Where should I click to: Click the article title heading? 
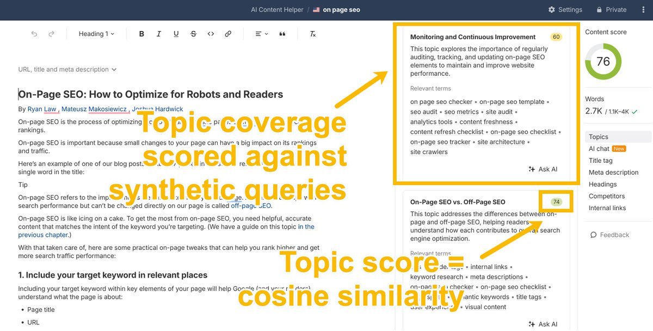151,94
